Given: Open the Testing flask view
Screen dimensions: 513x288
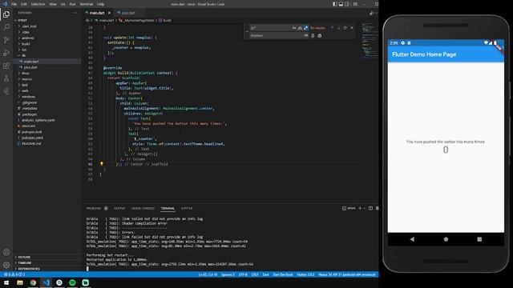Looking at the screenshot, I should [x=6, y=78].
